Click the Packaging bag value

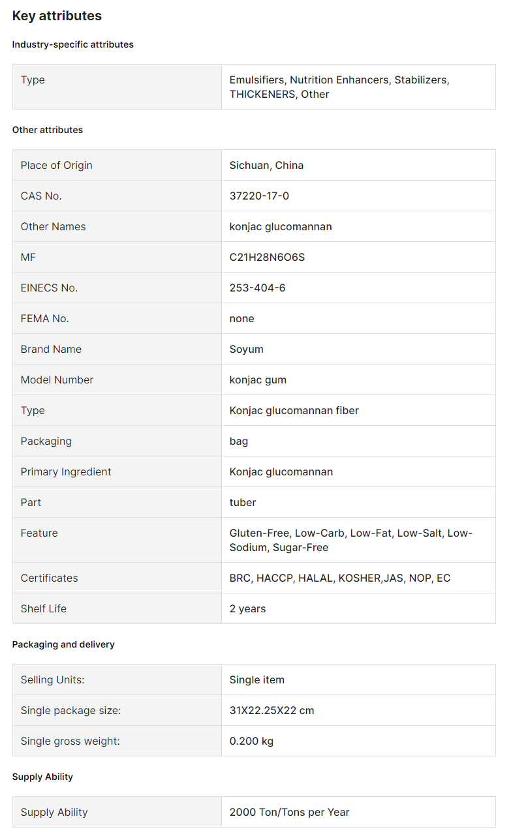point(239,441)
